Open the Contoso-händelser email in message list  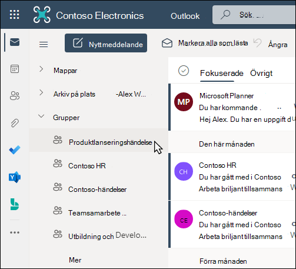(x=232, y=224)
